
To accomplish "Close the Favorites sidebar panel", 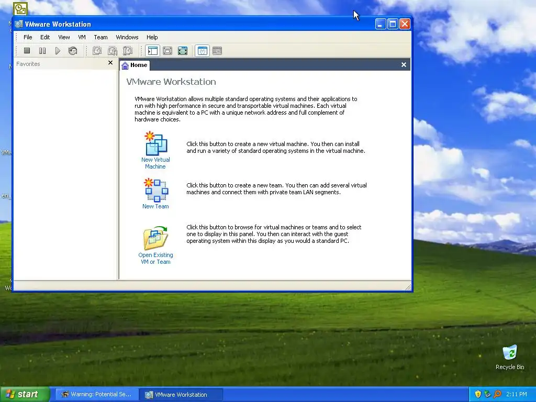I will click(x=110, y=63).
